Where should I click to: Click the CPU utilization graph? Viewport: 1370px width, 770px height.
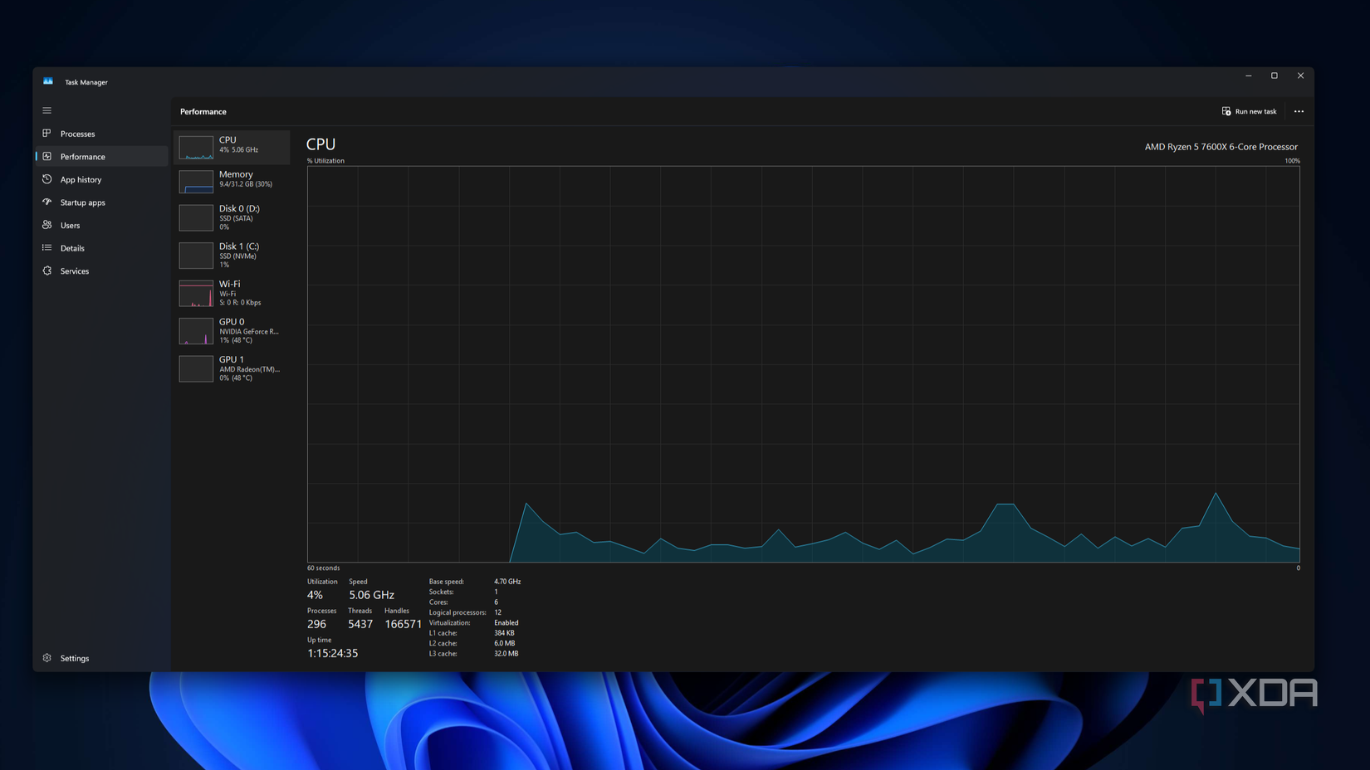coord(803,364)
